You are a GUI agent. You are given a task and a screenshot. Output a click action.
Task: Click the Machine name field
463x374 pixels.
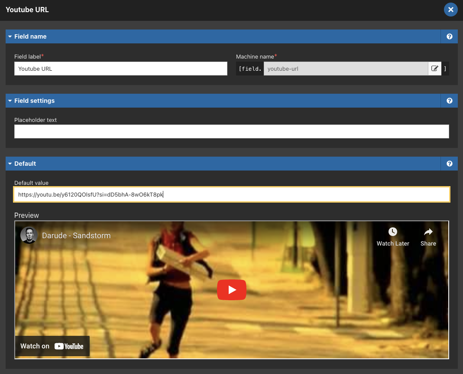[346, 69]
